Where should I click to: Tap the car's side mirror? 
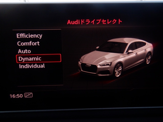pos(130,52)
